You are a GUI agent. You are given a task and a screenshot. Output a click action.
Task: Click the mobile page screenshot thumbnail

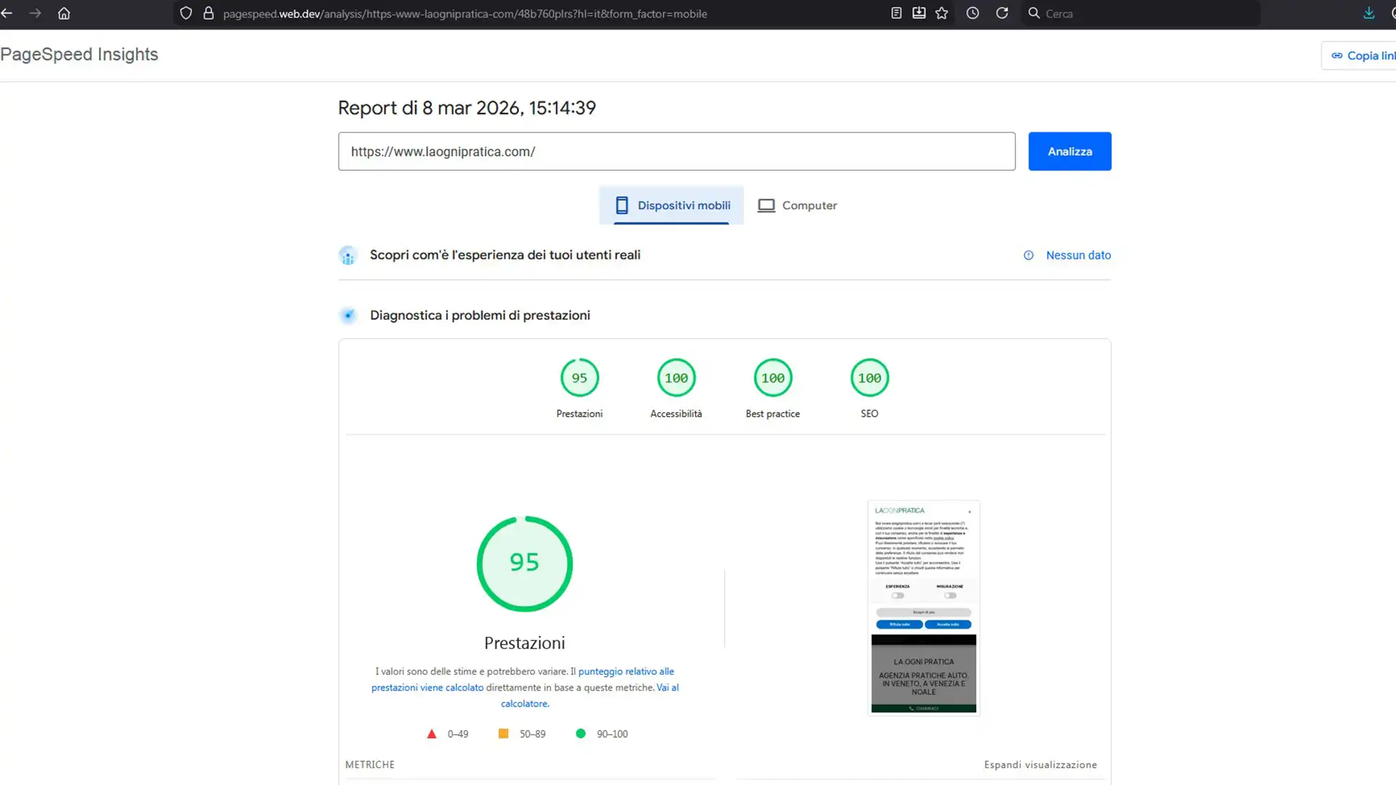pyautogui.click(x=923, y=608)
